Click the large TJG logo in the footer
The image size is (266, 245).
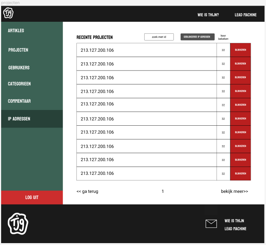click(18, 224)
